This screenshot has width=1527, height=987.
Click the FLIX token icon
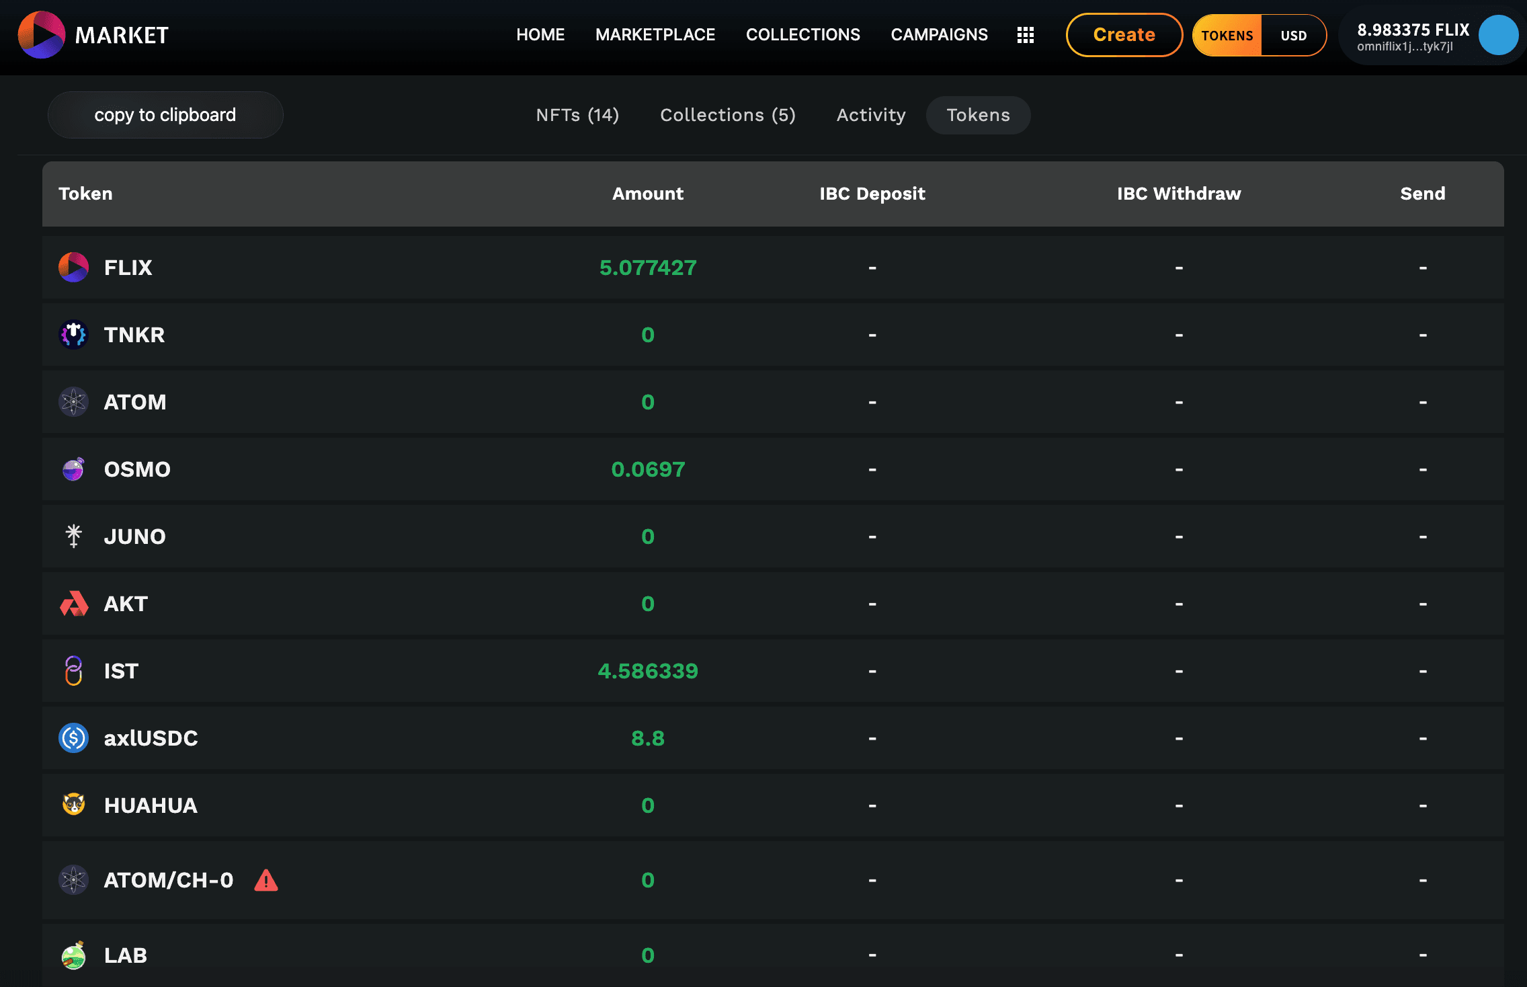coord(73,268)
